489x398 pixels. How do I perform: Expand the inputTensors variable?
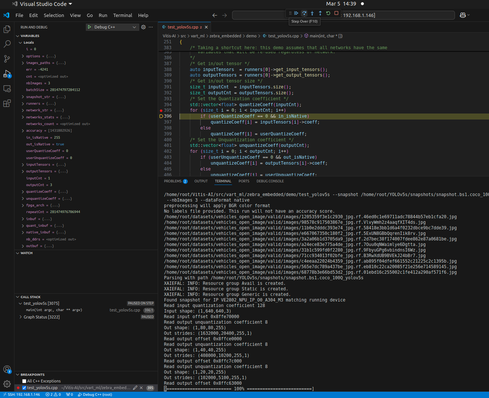[23, 165]
